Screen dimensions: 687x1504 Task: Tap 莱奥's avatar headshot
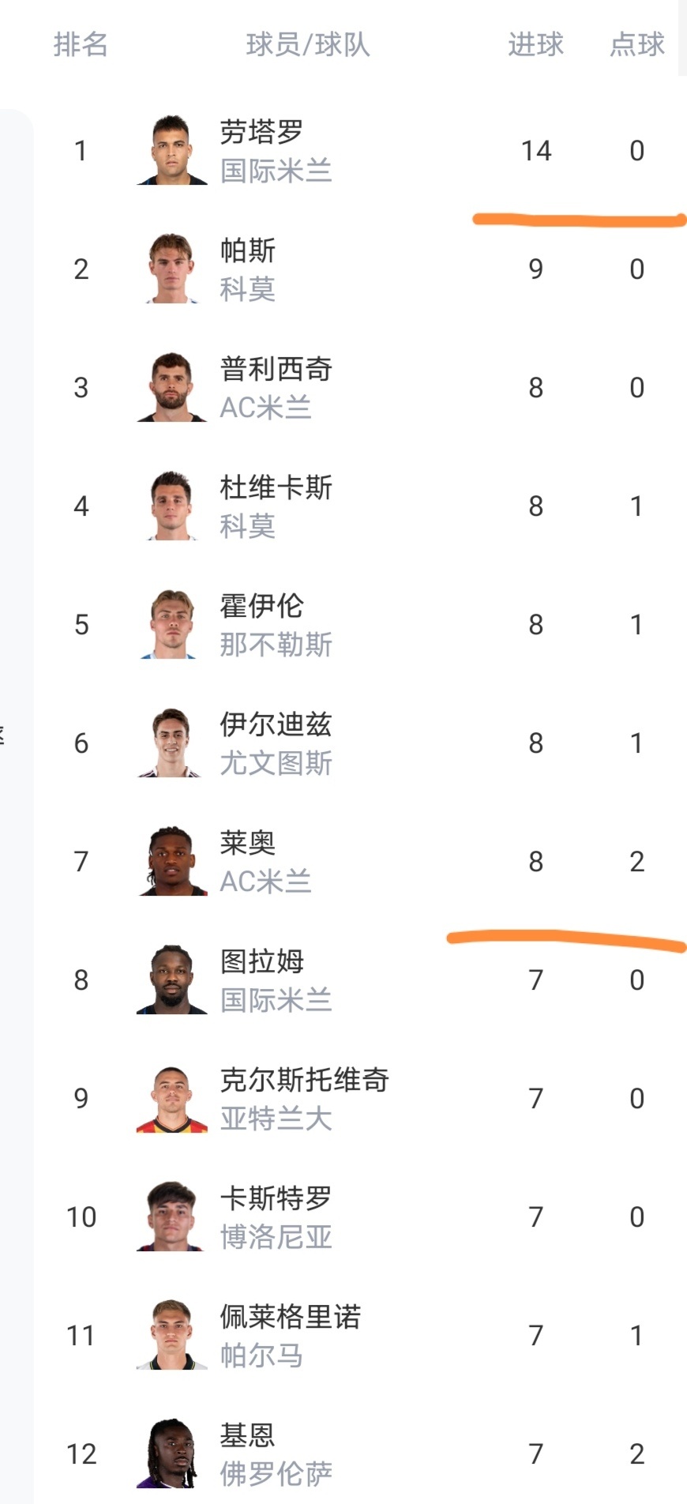pos(172,861)
